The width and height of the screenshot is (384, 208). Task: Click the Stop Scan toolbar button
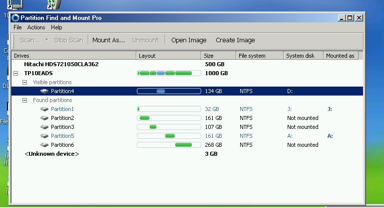pos(68,40)
